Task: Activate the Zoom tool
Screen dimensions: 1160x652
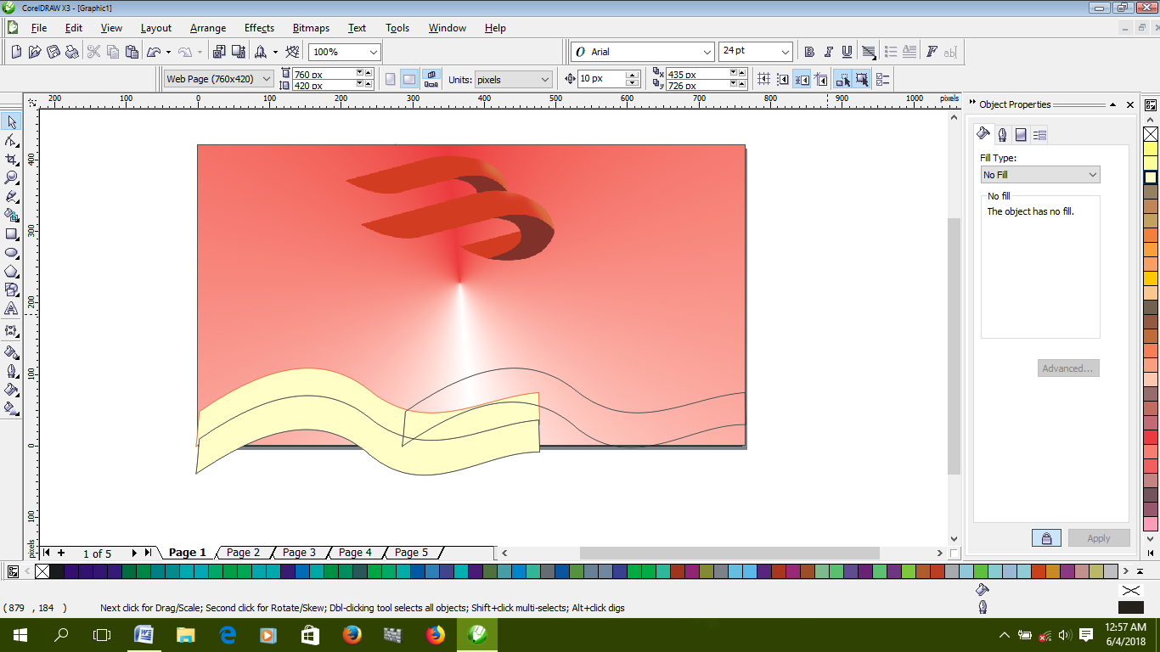Action: pyautogui.click(x=12, y=178)
